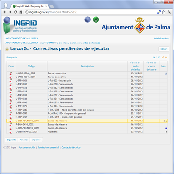The width and height of the screenshot is (174, 174).
Task: Reload the page with refresh button
Action: point(15,12)
